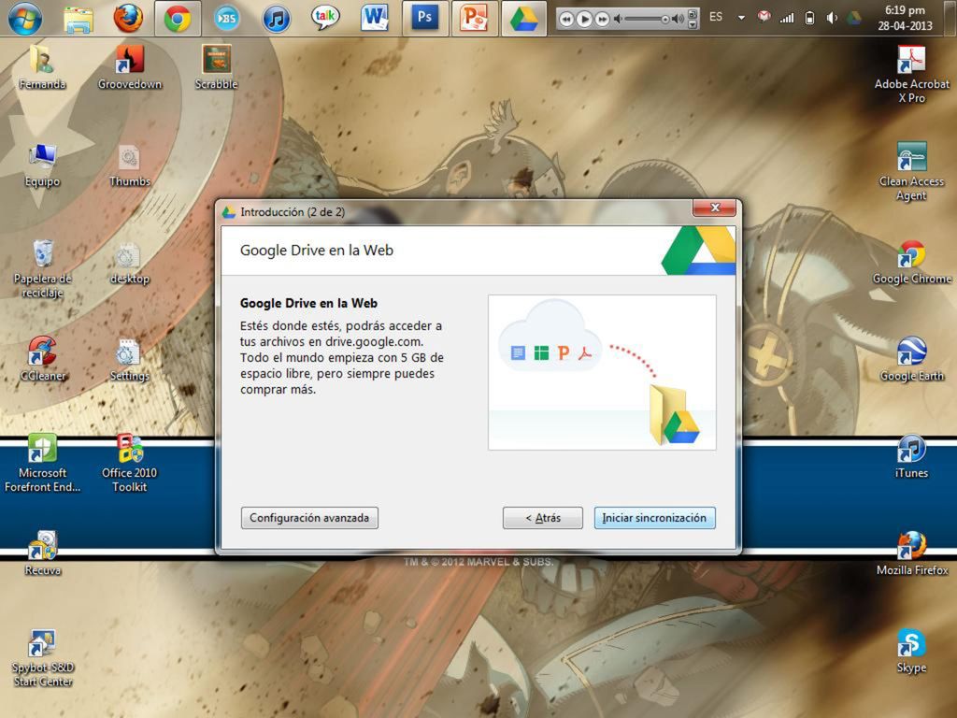This screenshot has height=718, width=957.
Task: Launch Firefox from the taskbar
Action: click(128, 19)
